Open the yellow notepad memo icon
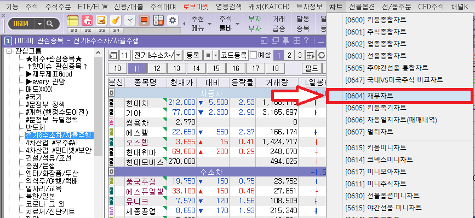Screen dimensions: 475x218 [x=73, y=21]
